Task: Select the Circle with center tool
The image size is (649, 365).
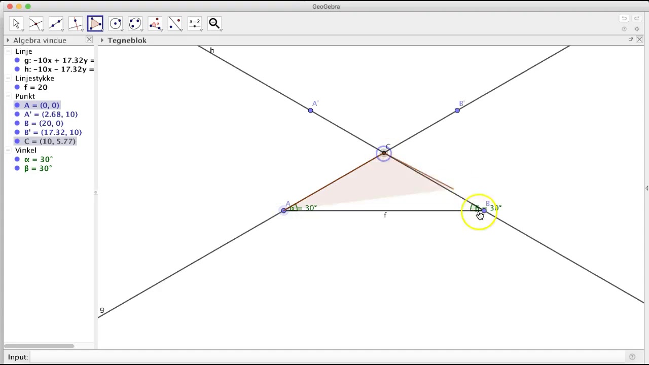Action: (x=115, y=23)
